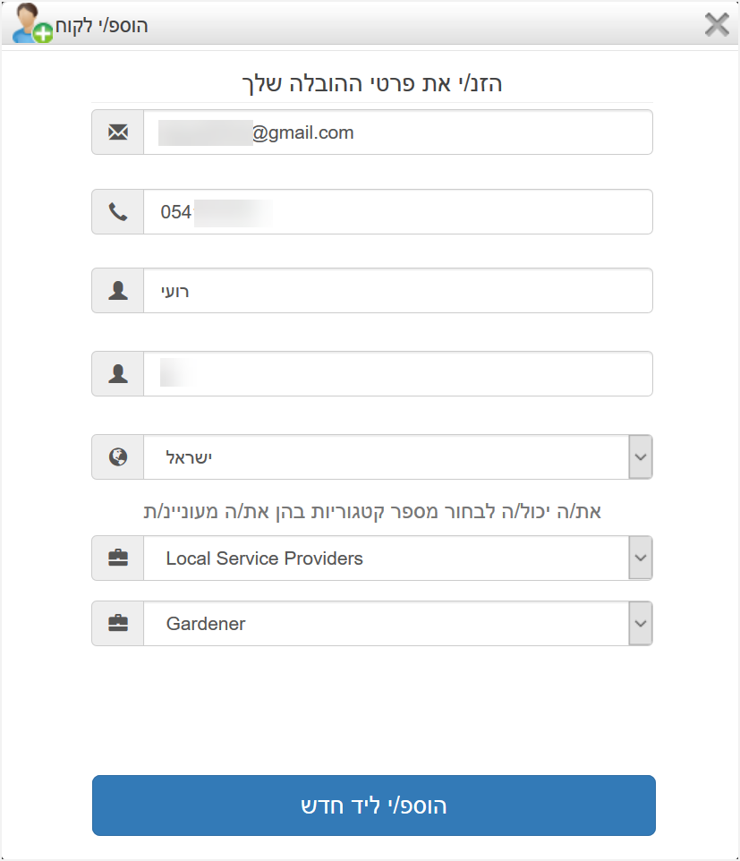740x861 pixels.
Task: Click the envelope icon beside email field
Action: tap(118, 132)
